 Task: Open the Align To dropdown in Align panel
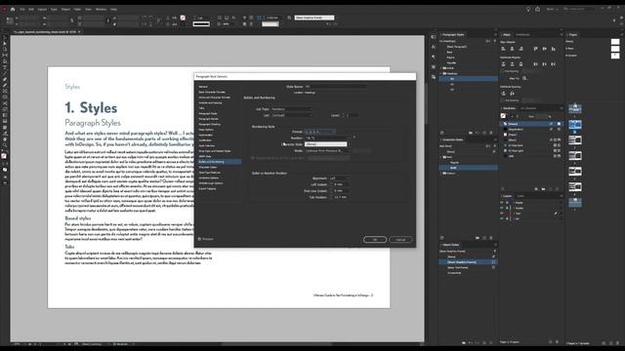(524, 78)
